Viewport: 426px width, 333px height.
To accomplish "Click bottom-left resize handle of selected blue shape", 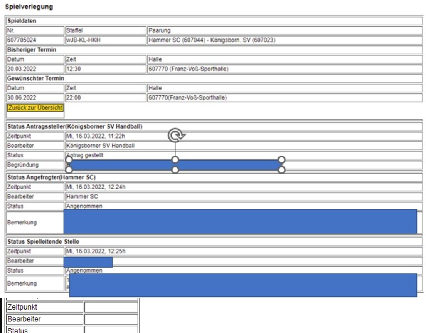I will (69, 170).
